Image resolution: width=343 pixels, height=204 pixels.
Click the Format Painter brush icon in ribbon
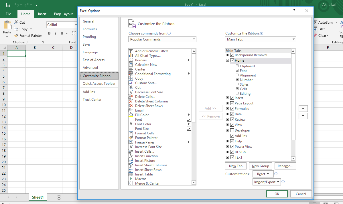(x=16, y=36)
